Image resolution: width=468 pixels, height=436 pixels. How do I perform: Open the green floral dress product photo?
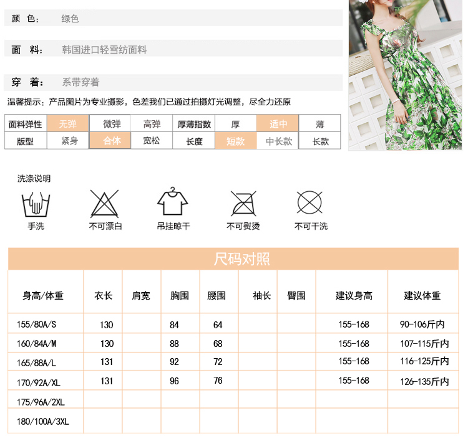coord(405,75)
